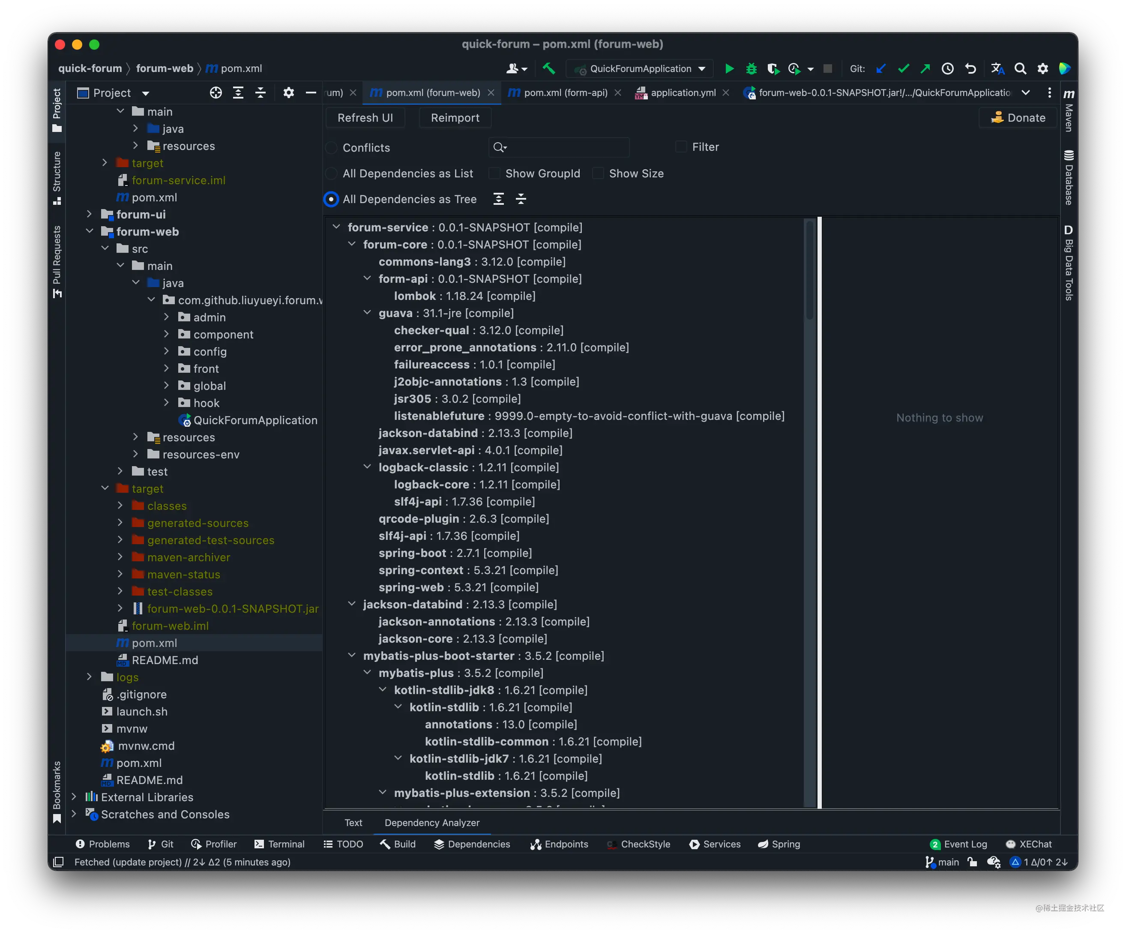Click the dependency tree vertical scrollbar
Image resolution: width=1126 pixels, height=934 pixels.
(x=810, y=271)
